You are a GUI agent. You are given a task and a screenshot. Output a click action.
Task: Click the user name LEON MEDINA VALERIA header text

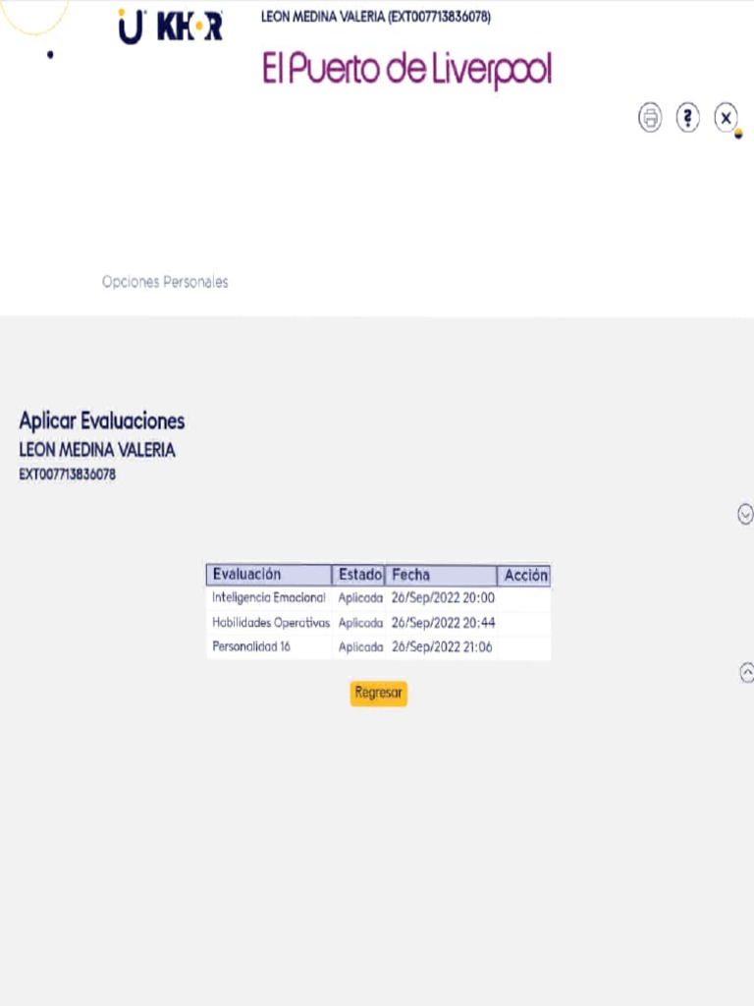pos(375,17)
